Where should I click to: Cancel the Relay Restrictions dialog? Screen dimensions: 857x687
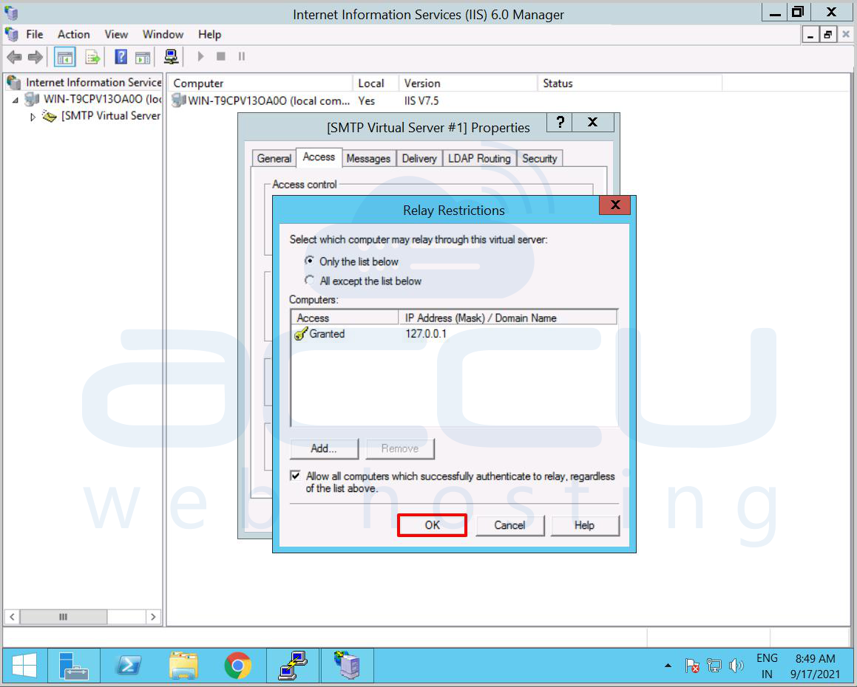510,525
